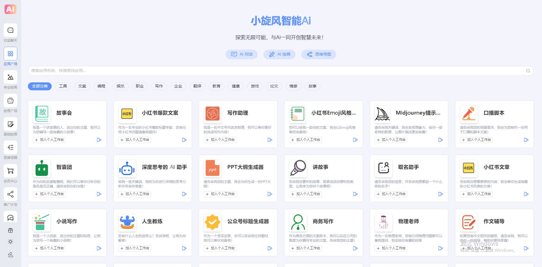Click the AI 绘画 button
The width and height of the screenshot is (542, 267).
[x=279, y=54]
